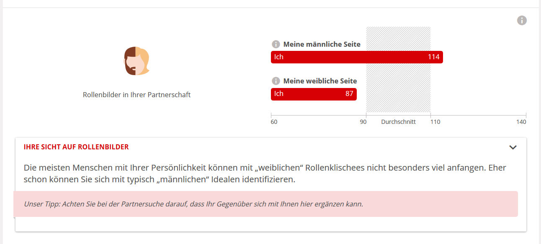Click the 110 axis tick label

(x=435, y=122)
